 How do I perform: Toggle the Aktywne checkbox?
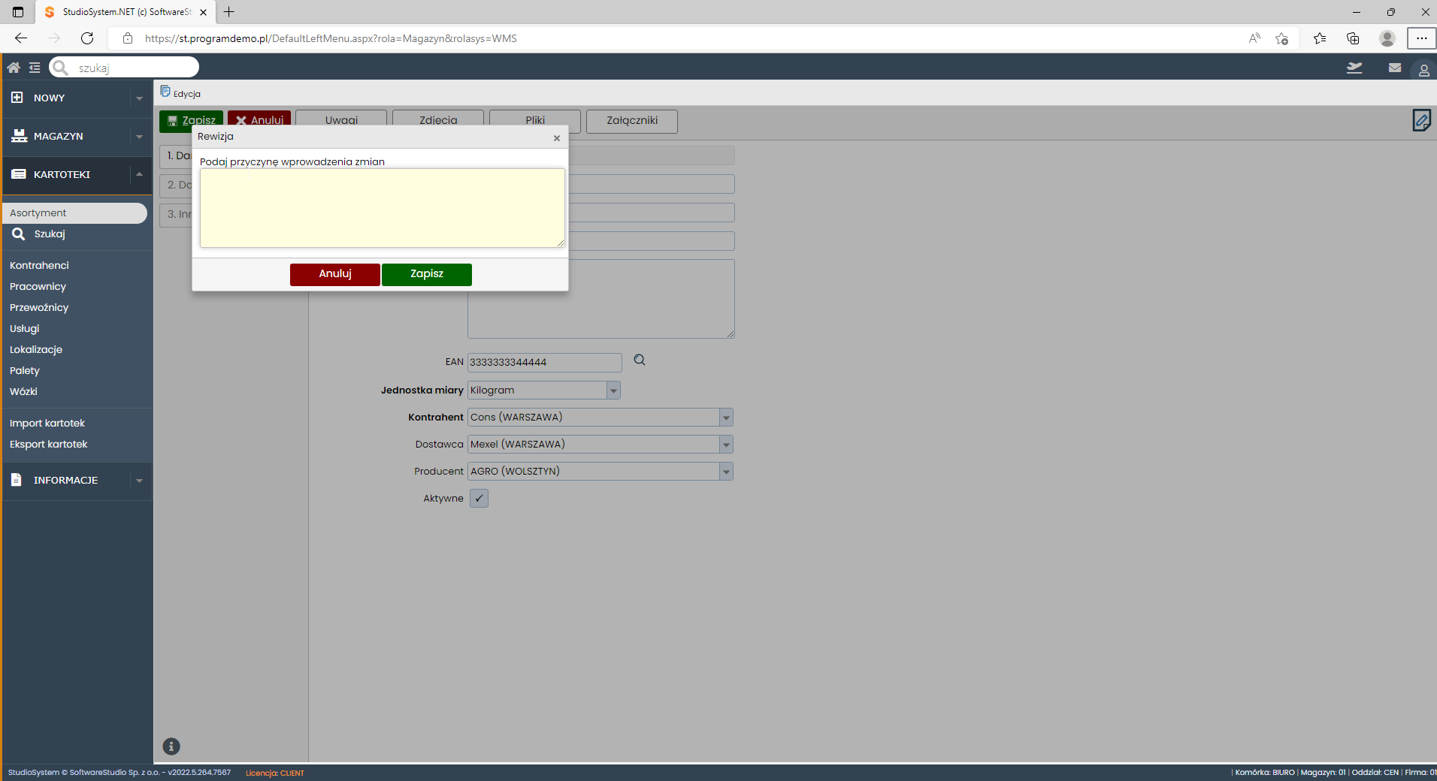coord(479,498)
